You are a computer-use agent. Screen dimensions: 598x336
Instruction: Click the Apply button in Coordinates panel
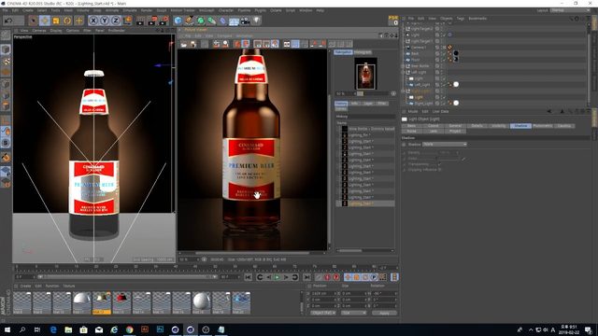[384, 313]
